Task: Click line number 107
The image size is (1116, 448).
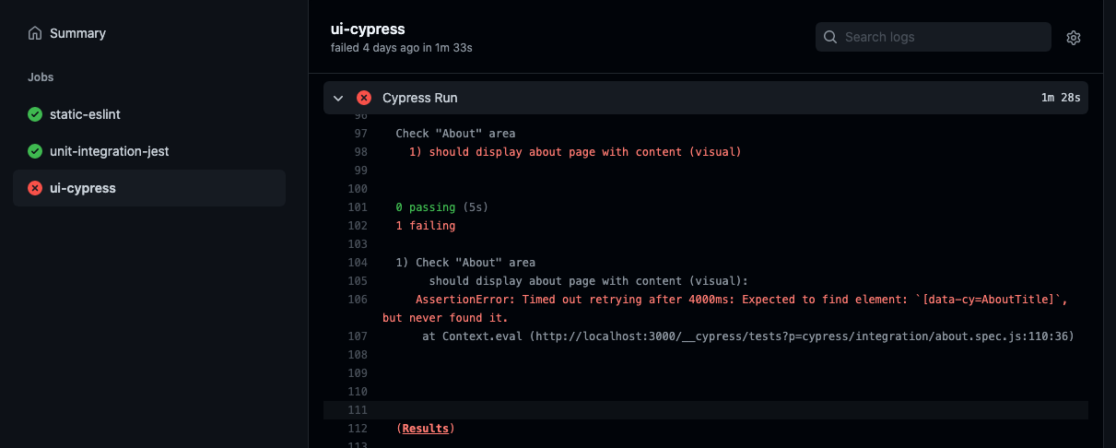Action: 358,336
